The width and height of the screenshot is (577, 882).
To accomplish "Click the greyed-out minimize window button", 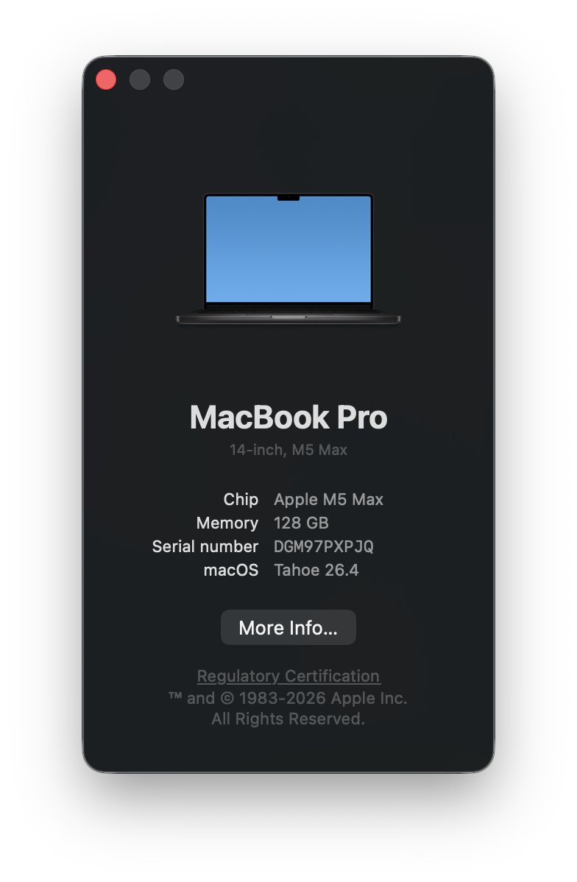I will [140, 80].
